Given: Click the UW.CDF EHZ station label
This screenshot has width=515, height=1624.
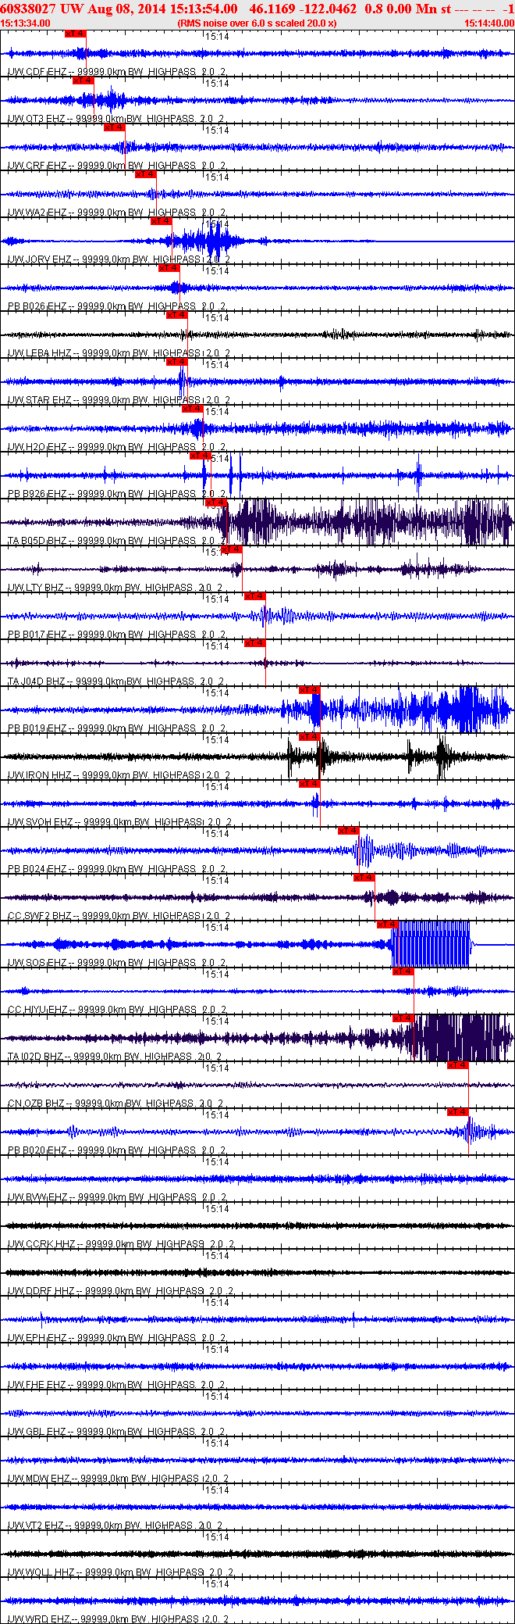Looking at the screenshot, I should click(x=37, y=72).
